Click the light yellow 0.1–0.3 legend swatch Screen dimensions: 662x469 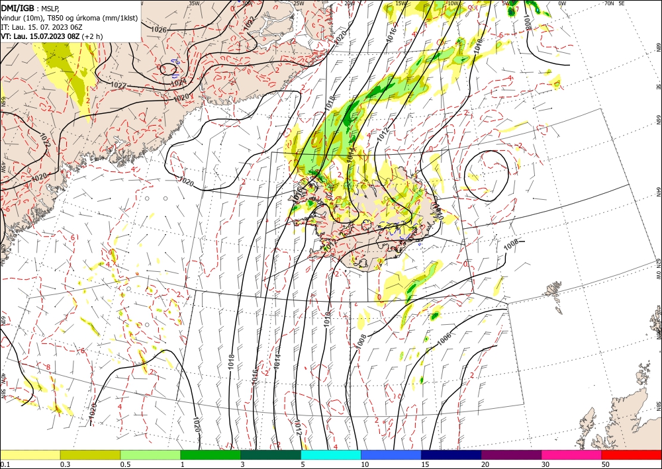tap(30, 454)
